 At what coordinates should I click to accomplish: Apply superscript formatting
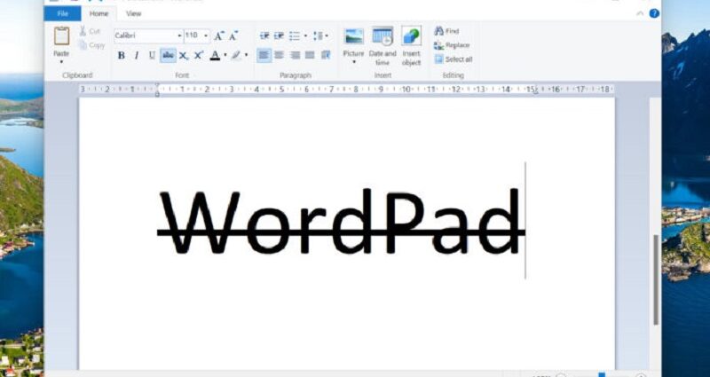coord(198,55)
